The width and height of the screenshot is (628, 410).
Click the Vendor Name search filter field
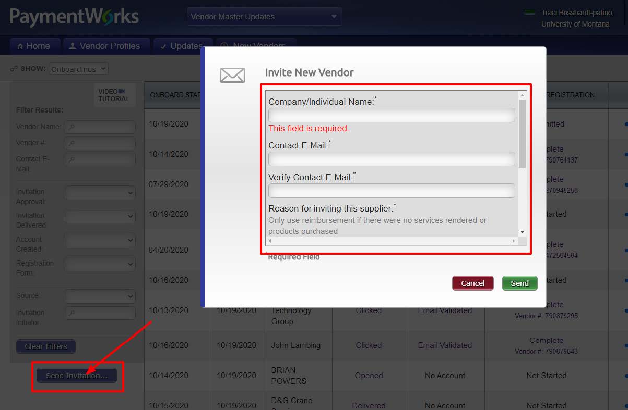click(99, 127)
